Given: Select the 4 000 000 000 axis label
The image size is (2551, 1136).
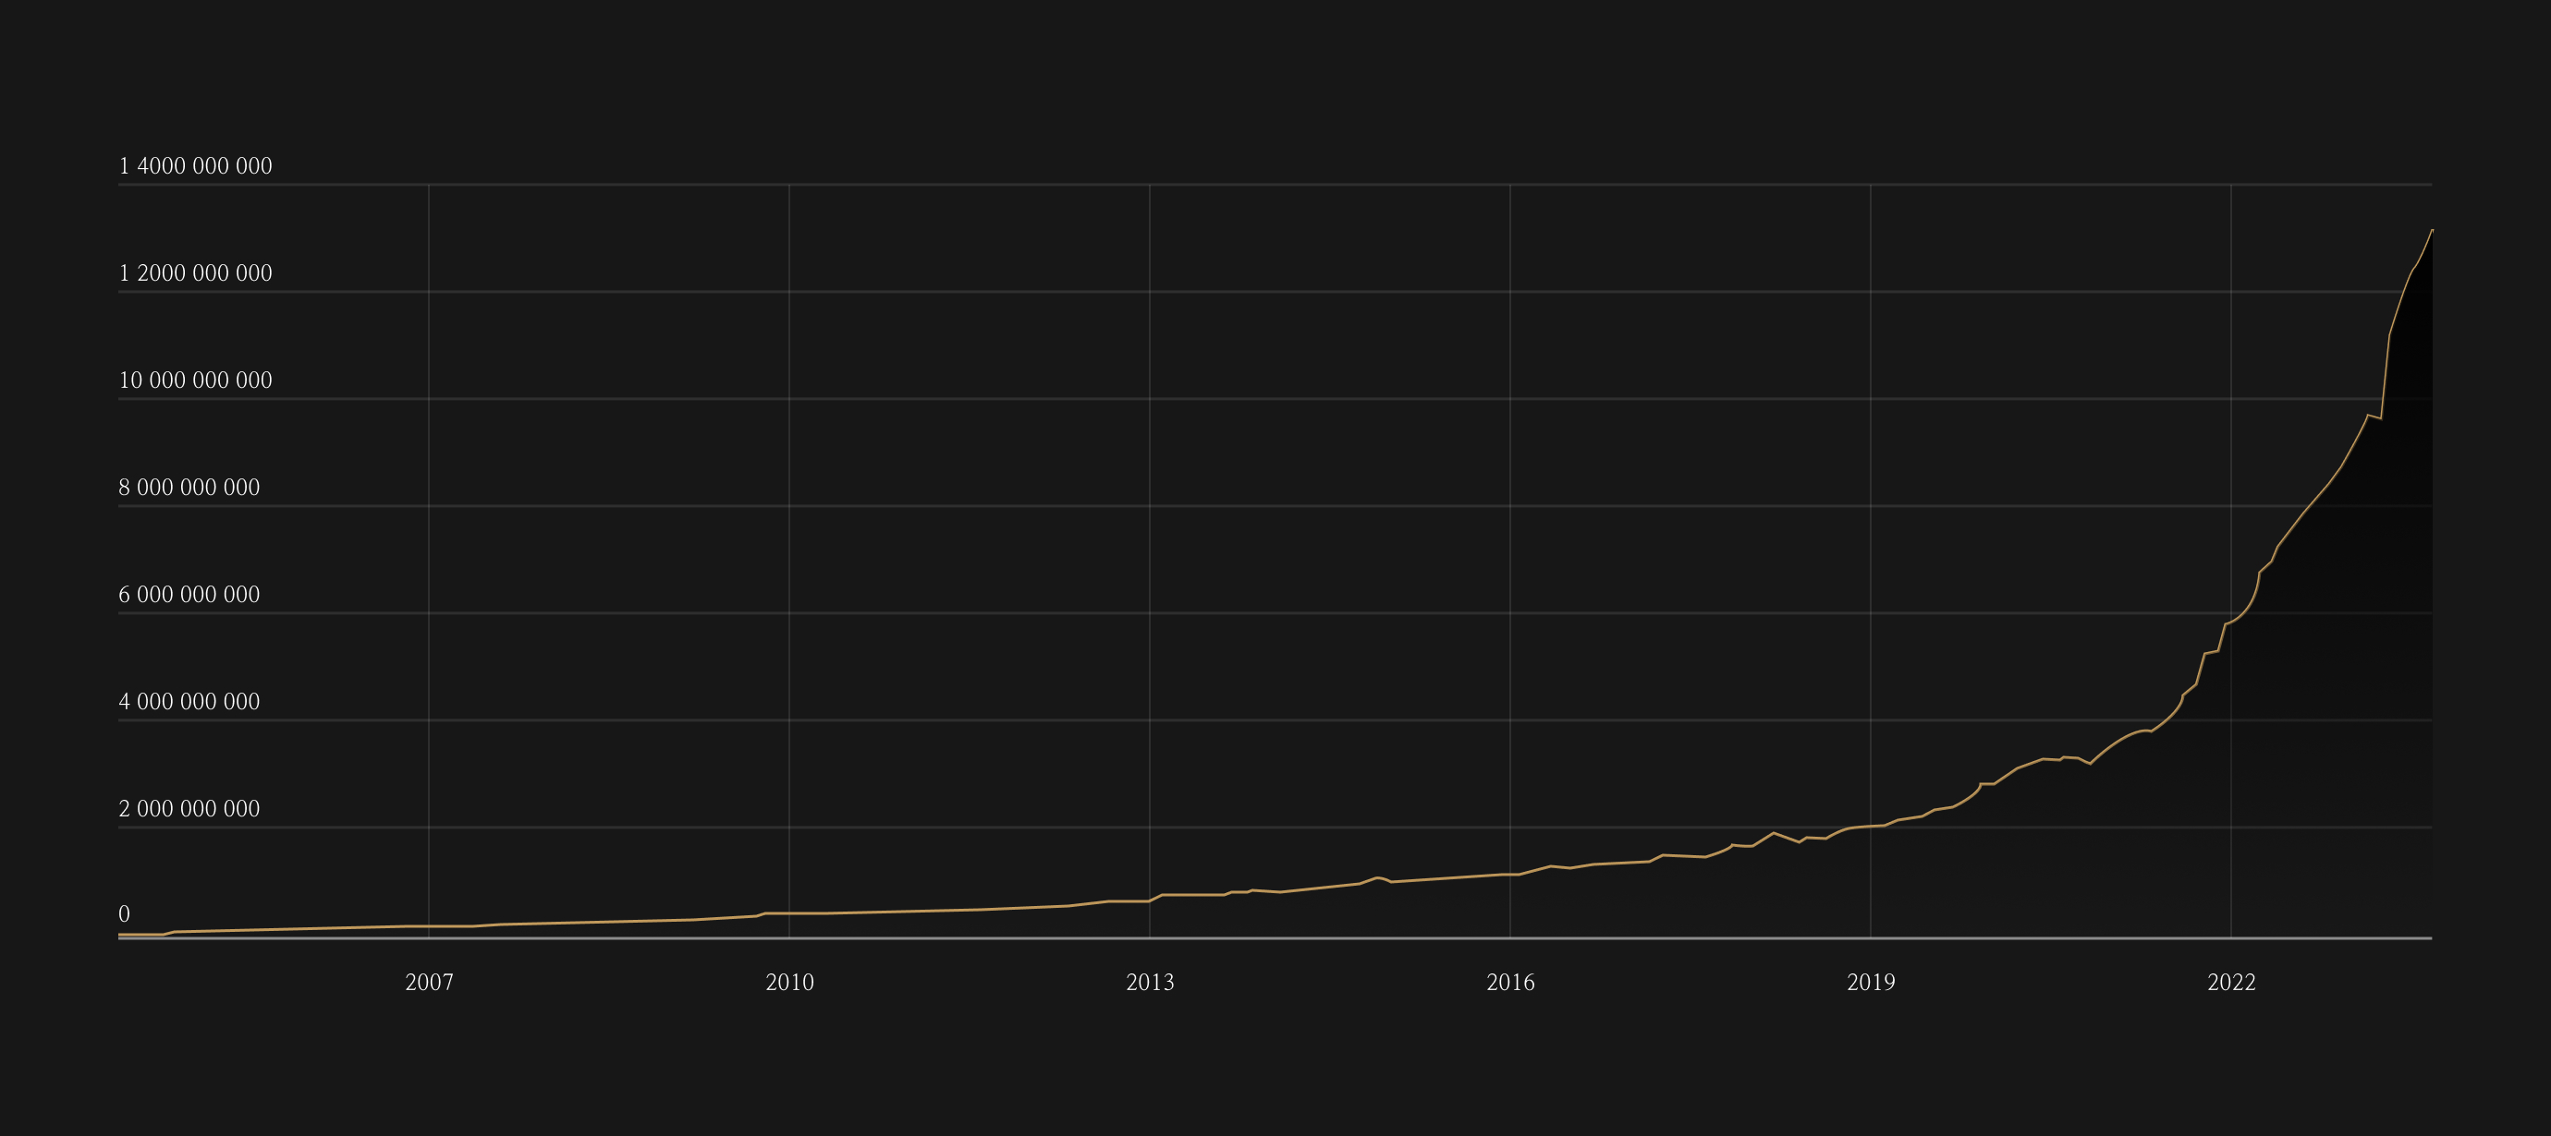Looking at the screenshot, I should 189,703.
